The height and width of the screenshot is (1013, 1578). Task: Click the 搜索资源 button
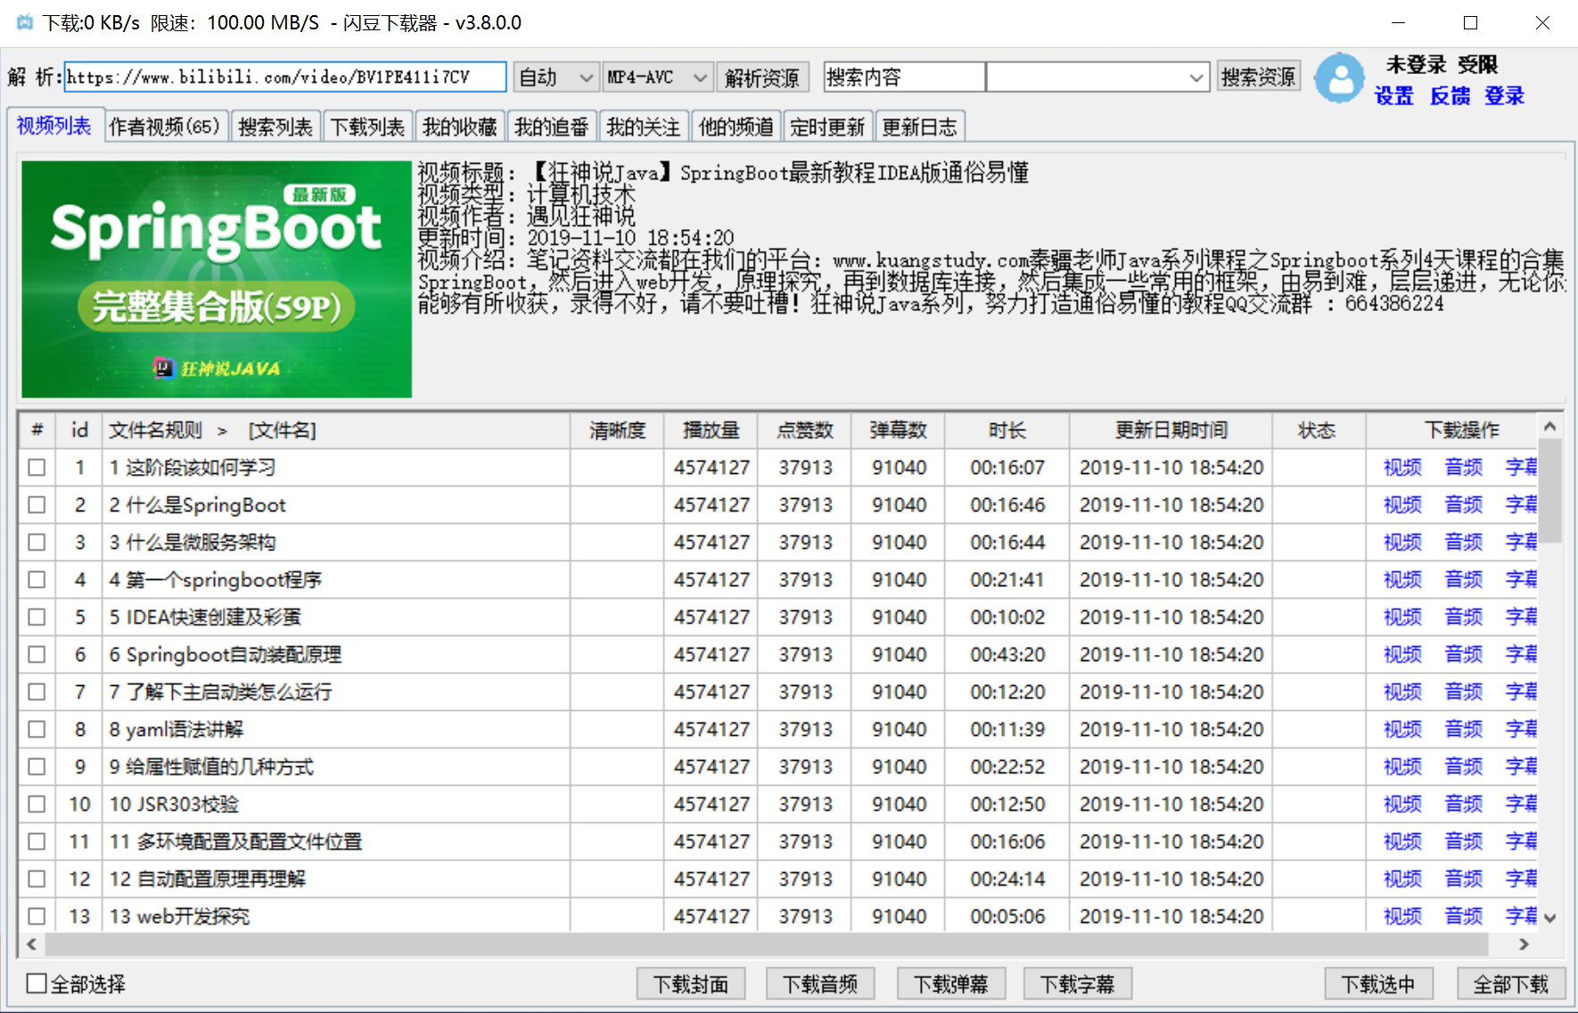click(1258, 77)
